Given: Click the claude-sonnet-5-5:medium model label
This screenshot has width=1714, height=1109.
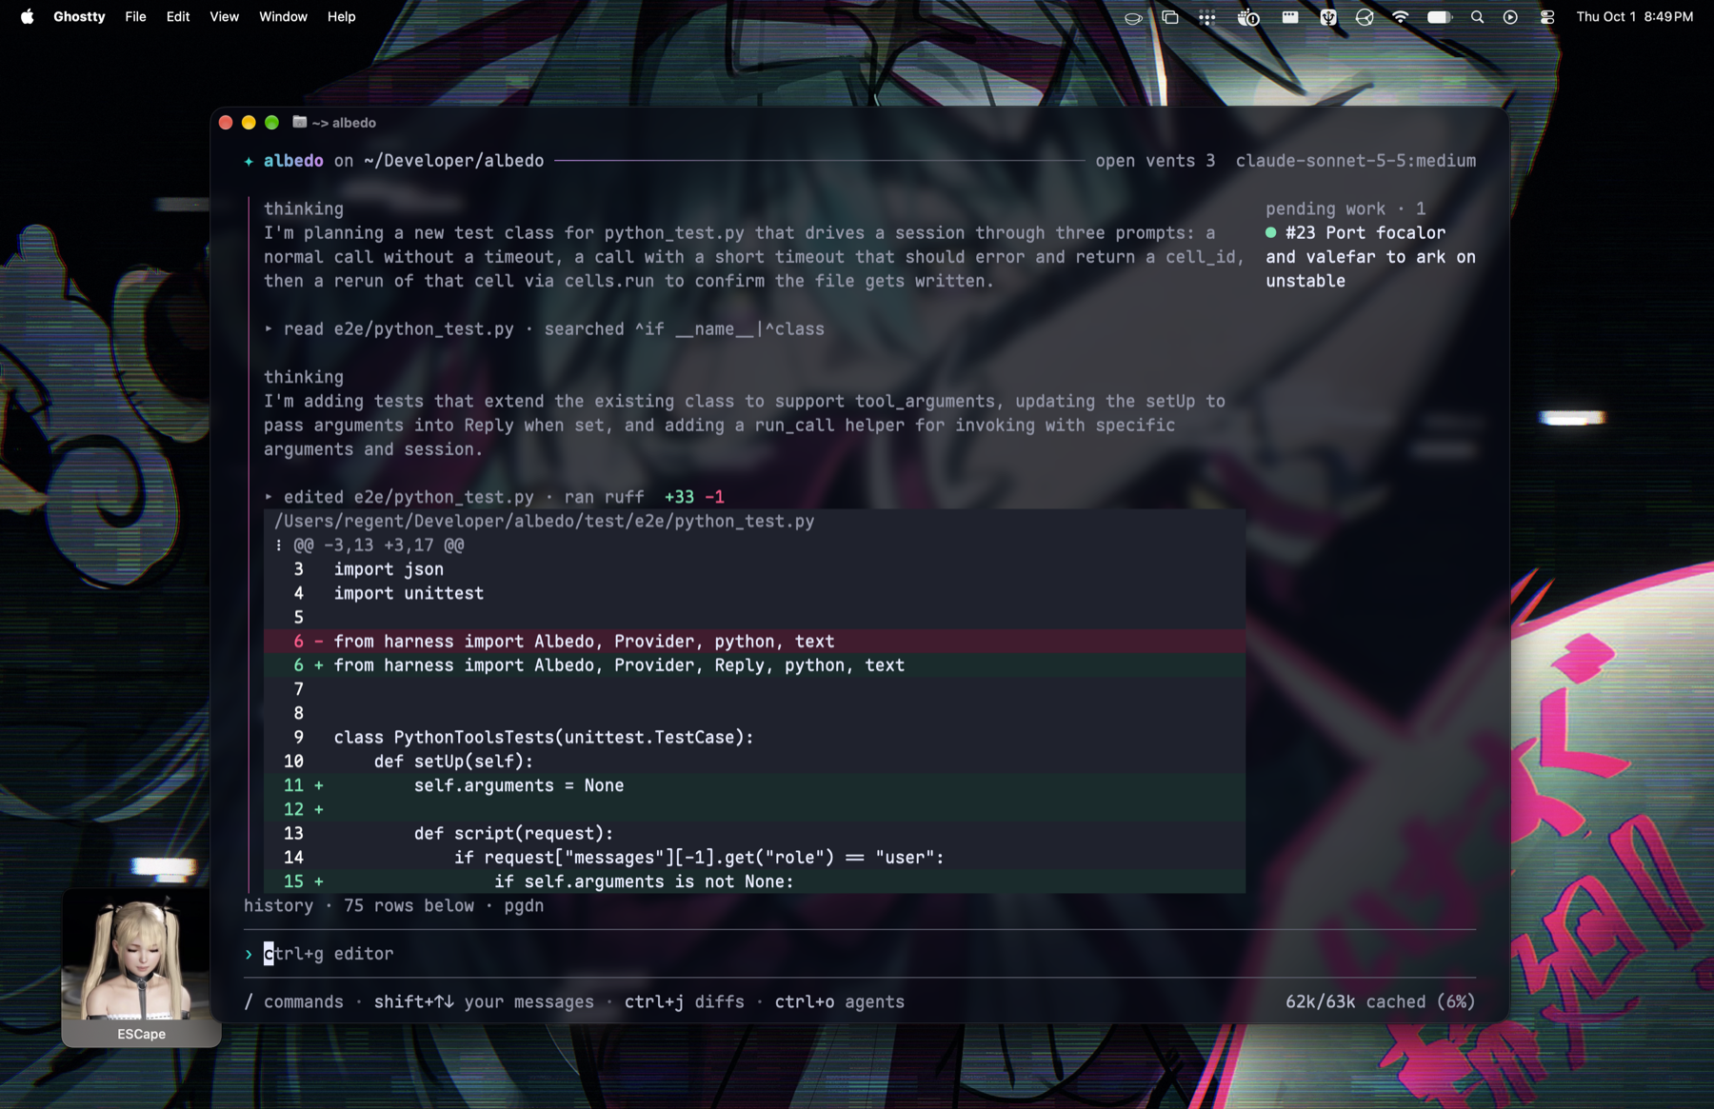Looking at the screenshot, I should tap(1356, 161).
